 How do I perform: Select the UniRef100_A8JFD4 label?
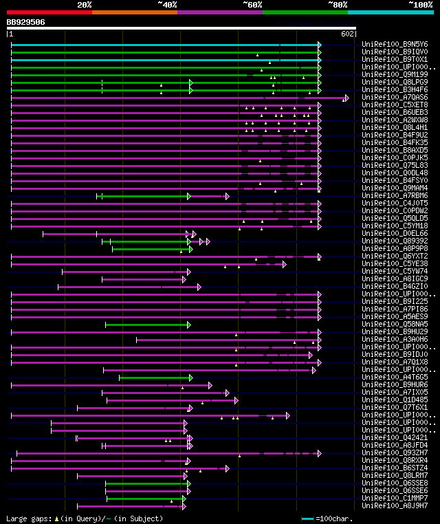tap(395, 445)
